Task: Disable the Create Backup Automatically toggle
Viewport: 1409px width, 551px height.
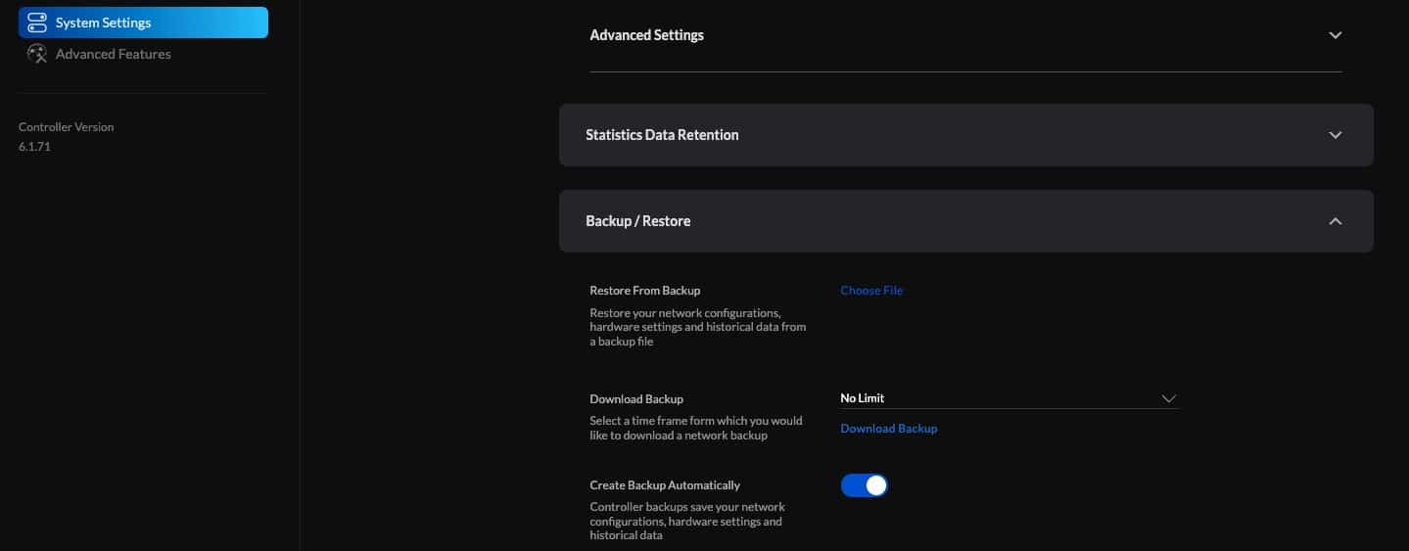Action: point(864,485)
